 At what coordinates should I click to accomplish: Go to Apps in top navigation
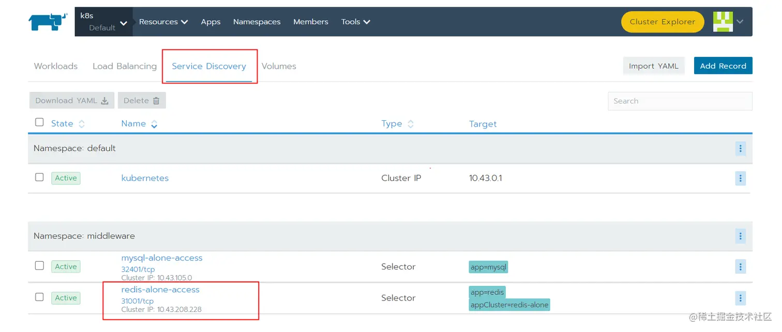point(210,22)
